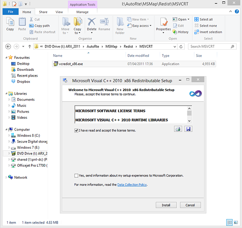Screen dimensions: 242x228
Task: Click the Copy to folder icon
Action: click(x=77, y=22)
